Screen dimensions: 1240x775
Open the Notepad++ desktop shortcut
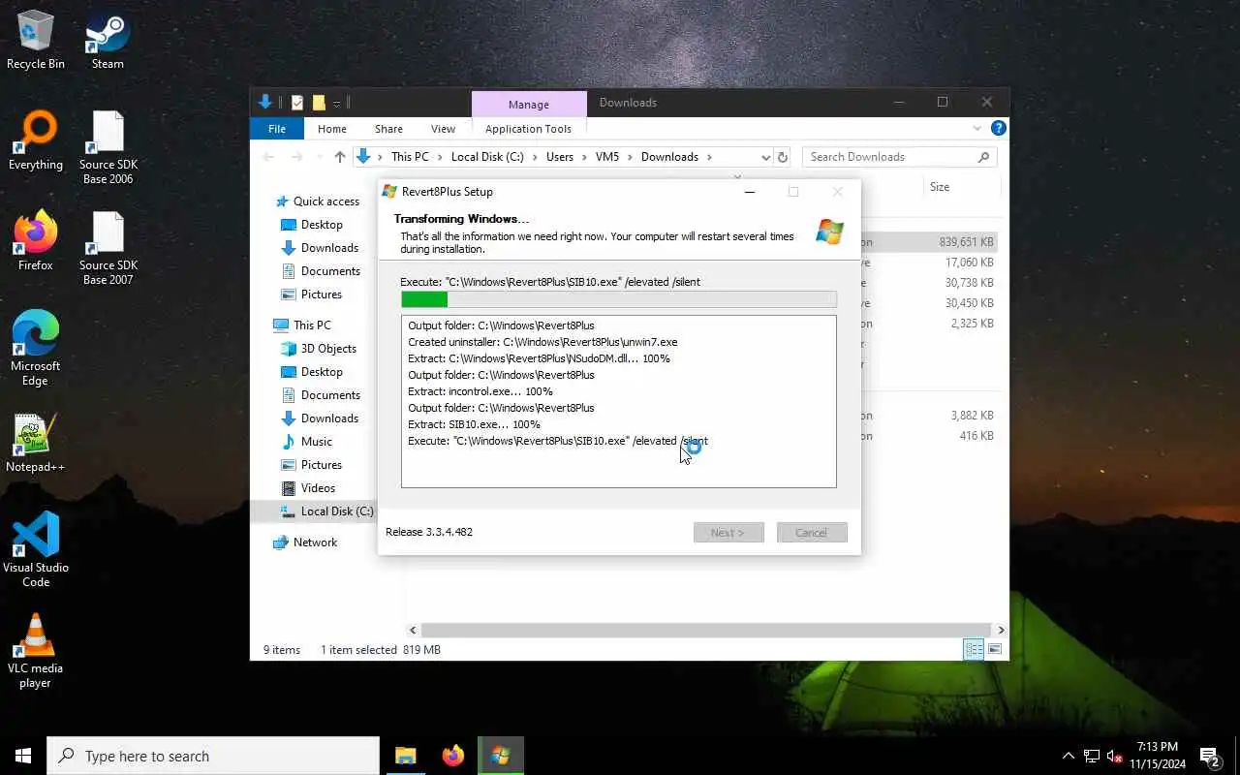[x=35, y=444]
